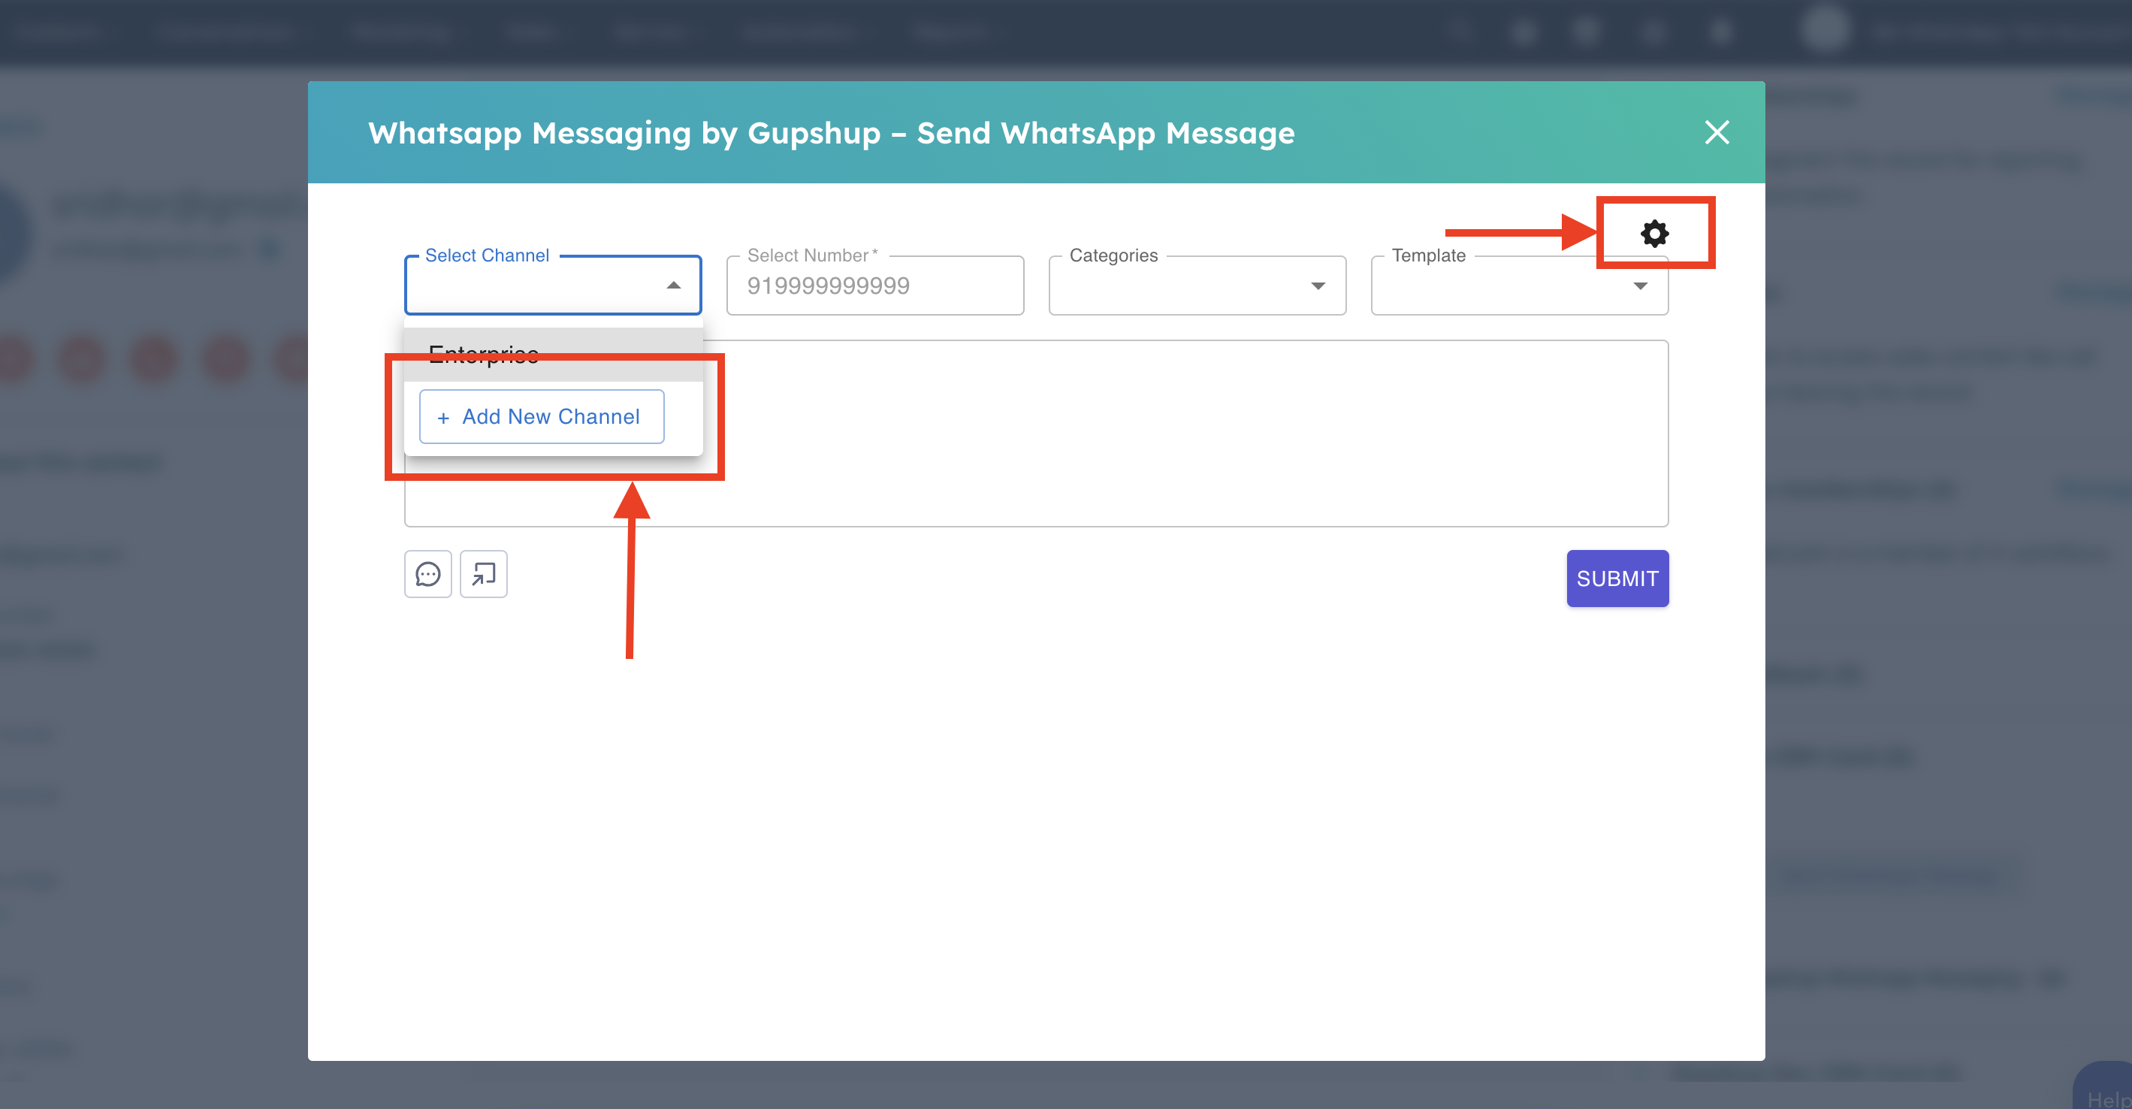This screenshot has height=1109, width=2132.
Task: Click the blurred user avatar in top bar
Action: (x=1825, y=30)
